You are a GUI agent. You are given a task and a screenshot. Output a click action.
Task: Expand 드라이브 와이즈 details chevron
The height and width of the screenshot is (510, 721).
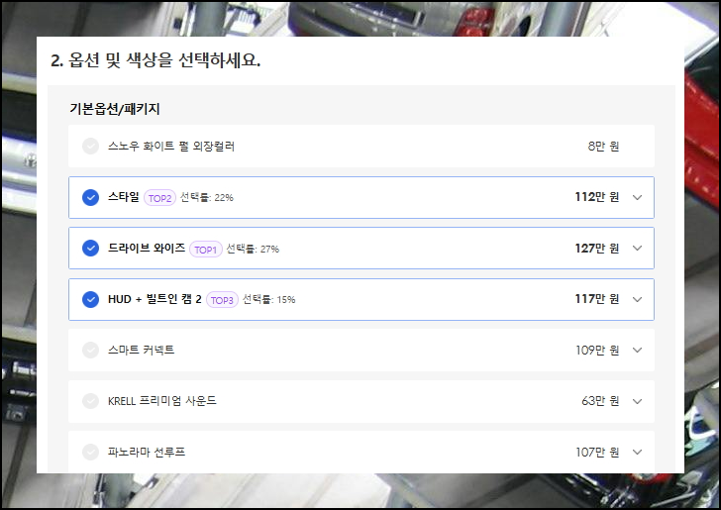pyautogui.click(x=638, y=248)
